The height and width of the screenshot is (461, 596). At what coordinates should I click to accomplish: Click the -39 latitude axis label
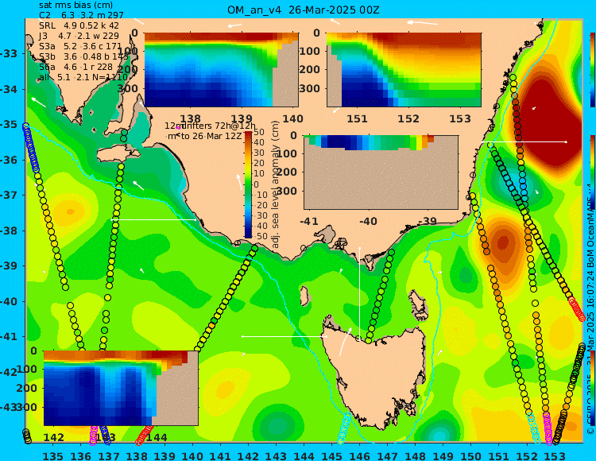pos(9,266)
